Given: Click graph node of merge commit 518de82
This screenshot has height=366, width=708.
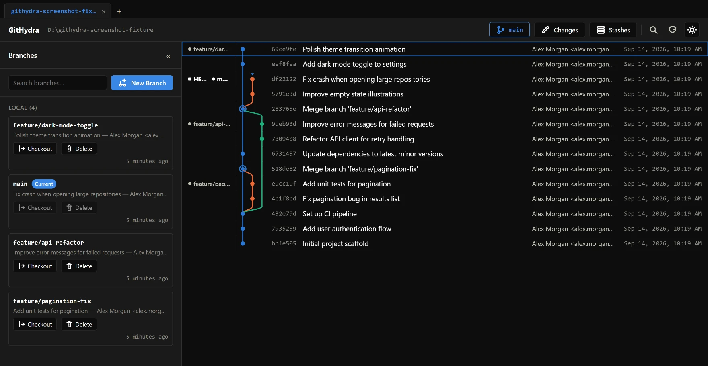Looking at the screenshot, I should (x=243, y=169).
